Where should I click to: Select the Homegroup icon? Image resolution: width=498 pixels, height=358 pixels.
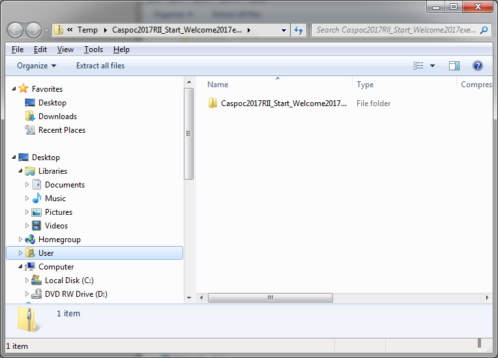coord(30,239)
